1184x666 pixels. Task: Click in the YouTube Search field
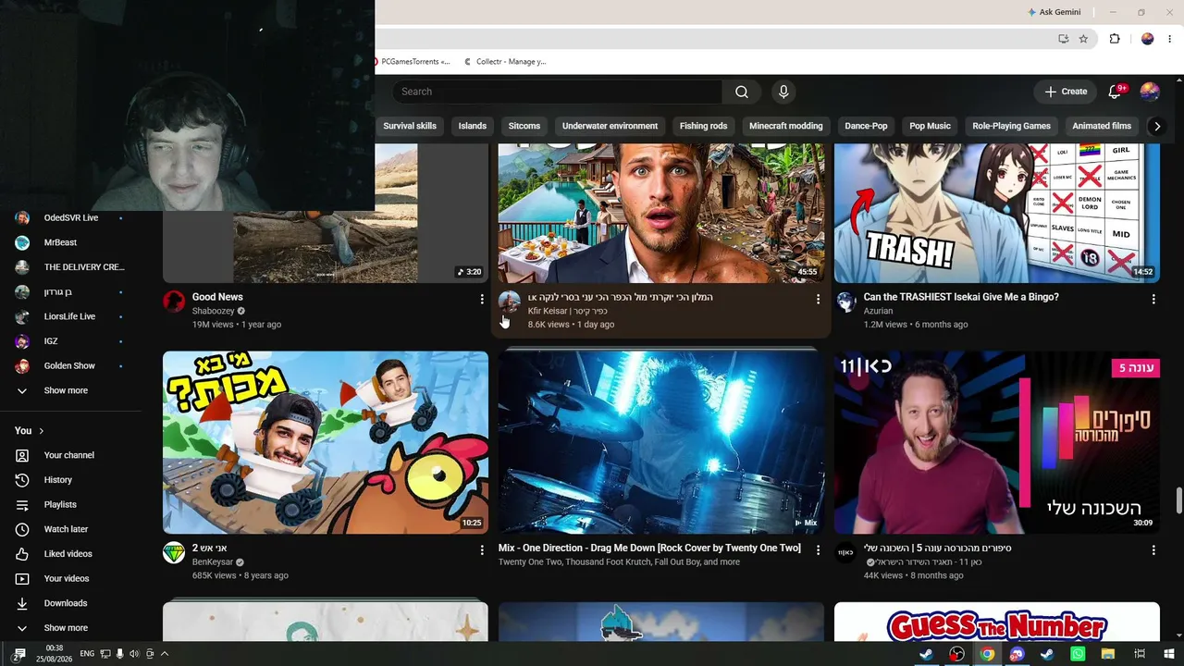(x=557, y=92)
